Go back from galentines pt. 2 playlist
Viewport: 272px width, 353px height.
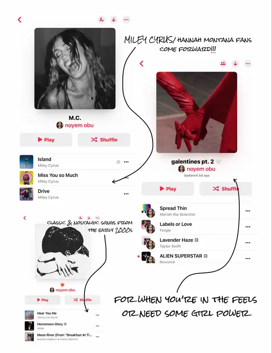click(142, 64)
